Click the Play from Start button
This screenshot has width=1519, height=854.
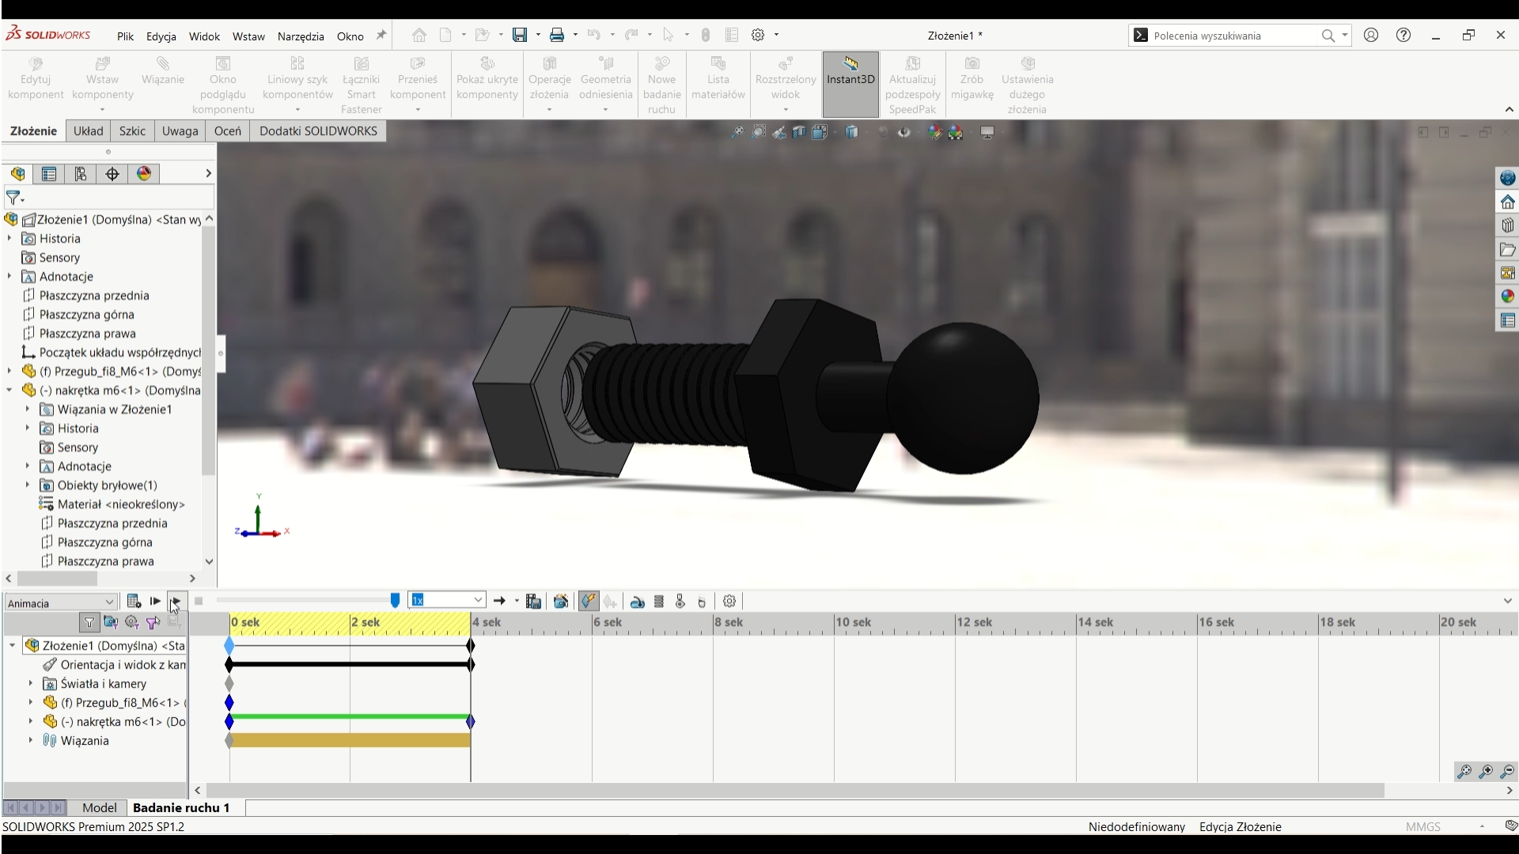click(x=156, y=602)
